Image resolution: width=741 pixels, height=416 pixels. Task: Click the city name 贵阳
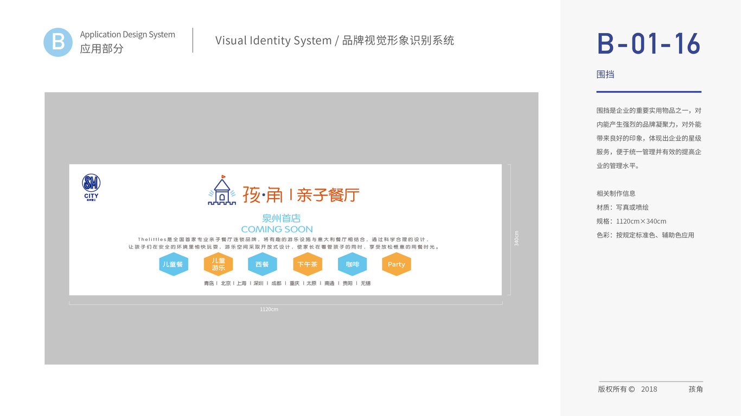(348, 283)
